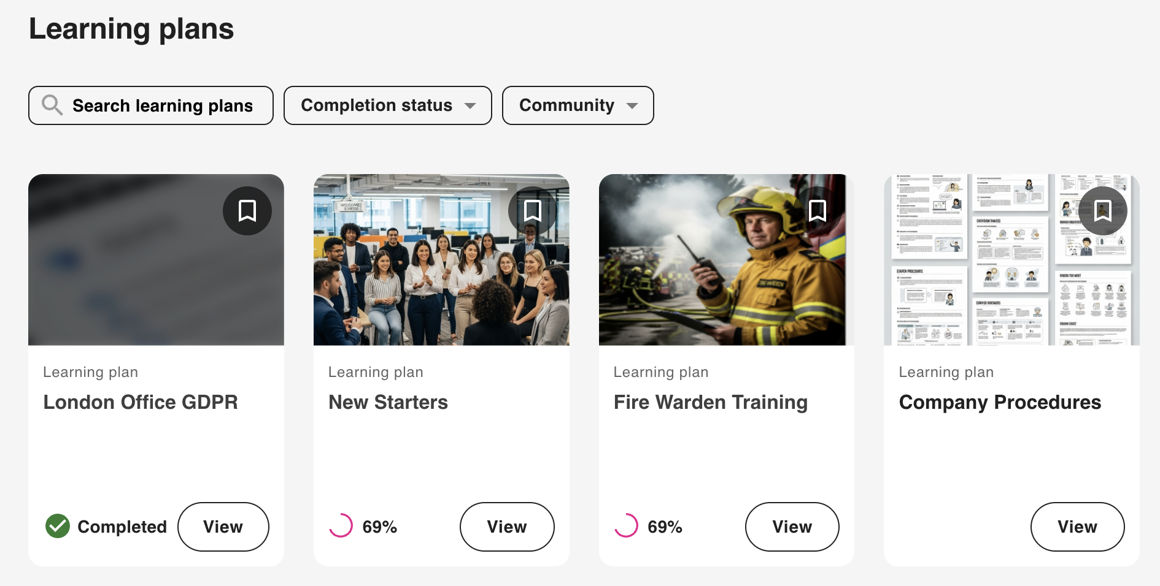Bookmark the London Office GDPR plan
Screen dimensions: 1160x586
click(247, 211)
